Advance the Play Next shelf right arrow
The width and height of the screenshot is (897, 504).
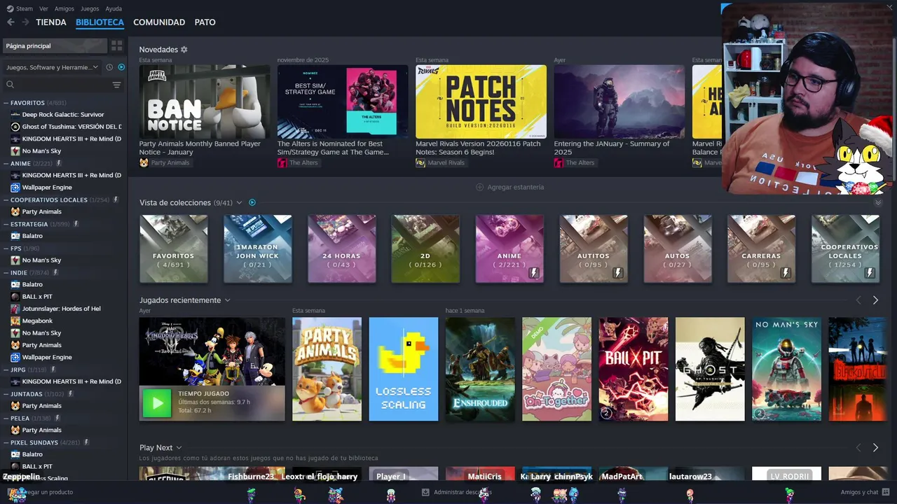[x=875, y=447]
